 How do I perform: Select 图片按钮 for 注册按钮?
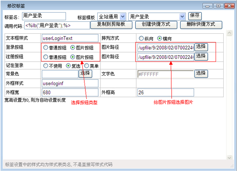73,57
